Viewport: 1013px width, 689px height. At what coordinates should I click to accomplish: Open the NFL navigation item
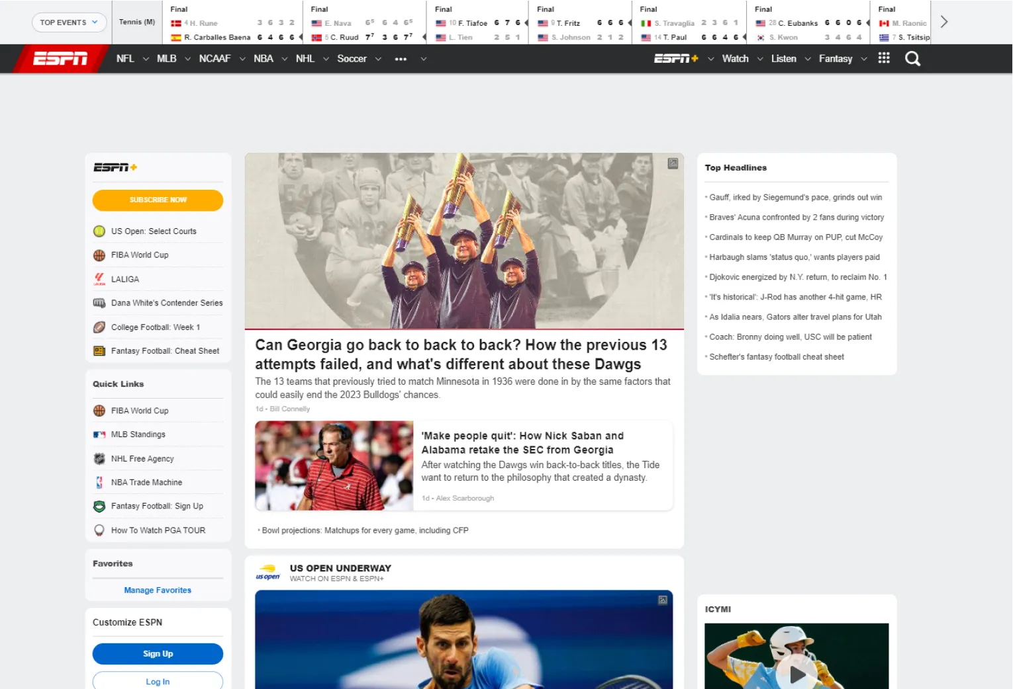pos(125,59)
